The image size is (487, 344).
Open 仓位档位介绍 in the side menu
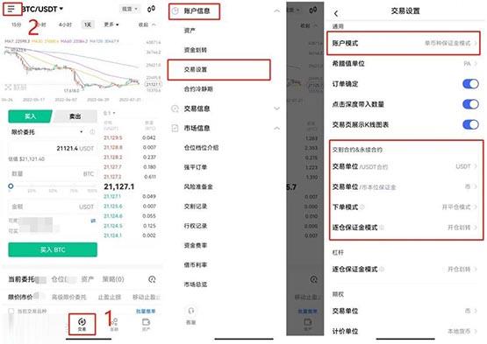pyautogui.click(x=201, y=148)
